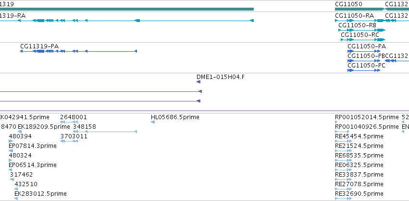
Task: Select the CG11050-PC protein glyph
Action: point(364,70)
